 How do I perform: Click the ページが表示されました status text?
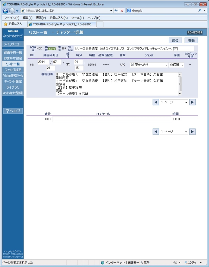(x=17, y=262)
